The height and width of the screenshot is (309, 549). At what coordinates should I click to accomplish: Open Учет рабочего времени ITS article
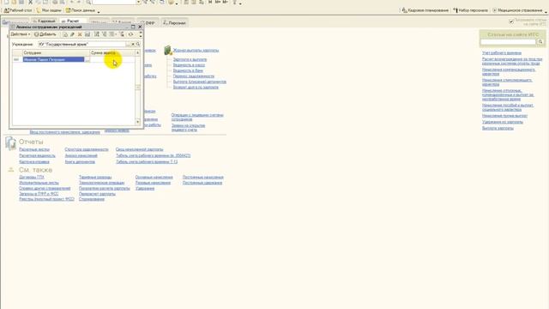502,53
